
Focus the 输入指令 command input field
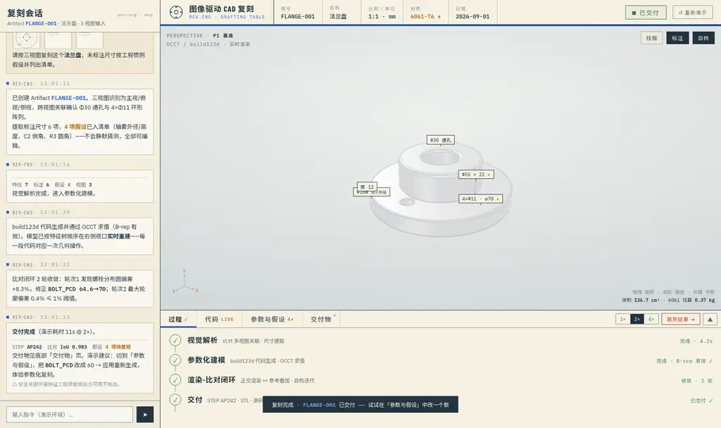click(70, 414)
